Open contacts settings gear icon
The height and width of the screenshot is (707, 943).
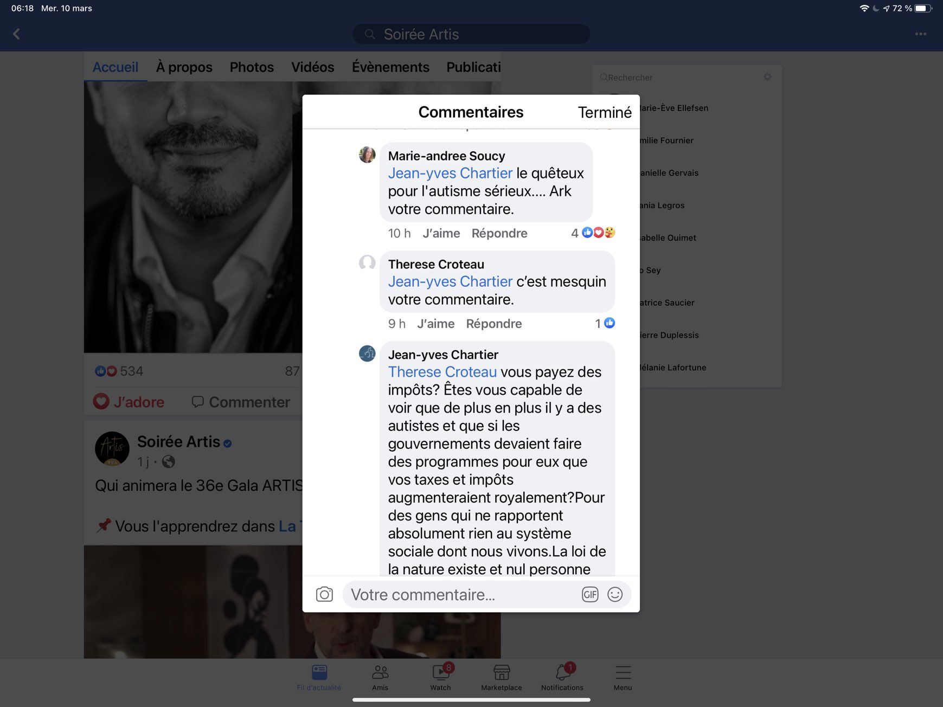[767, 77]
